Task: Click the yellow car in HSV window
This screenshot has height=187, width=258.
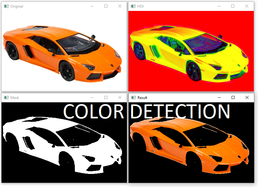Action: coord(189,53)
